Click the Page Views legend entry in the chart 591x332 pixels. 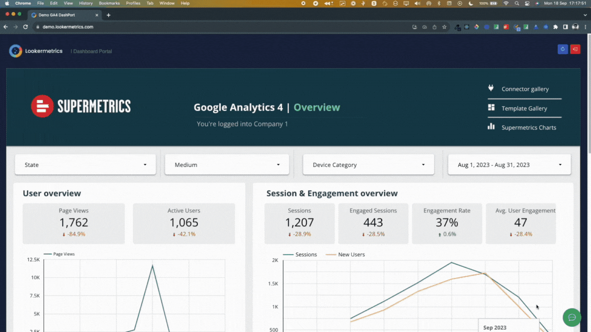59,254
